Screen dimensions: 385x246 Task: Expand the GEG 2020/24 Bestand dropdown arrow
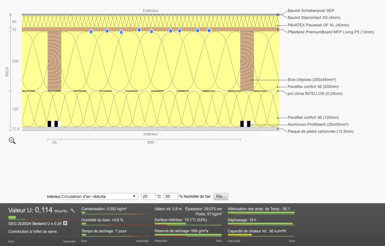pos(65,223)
